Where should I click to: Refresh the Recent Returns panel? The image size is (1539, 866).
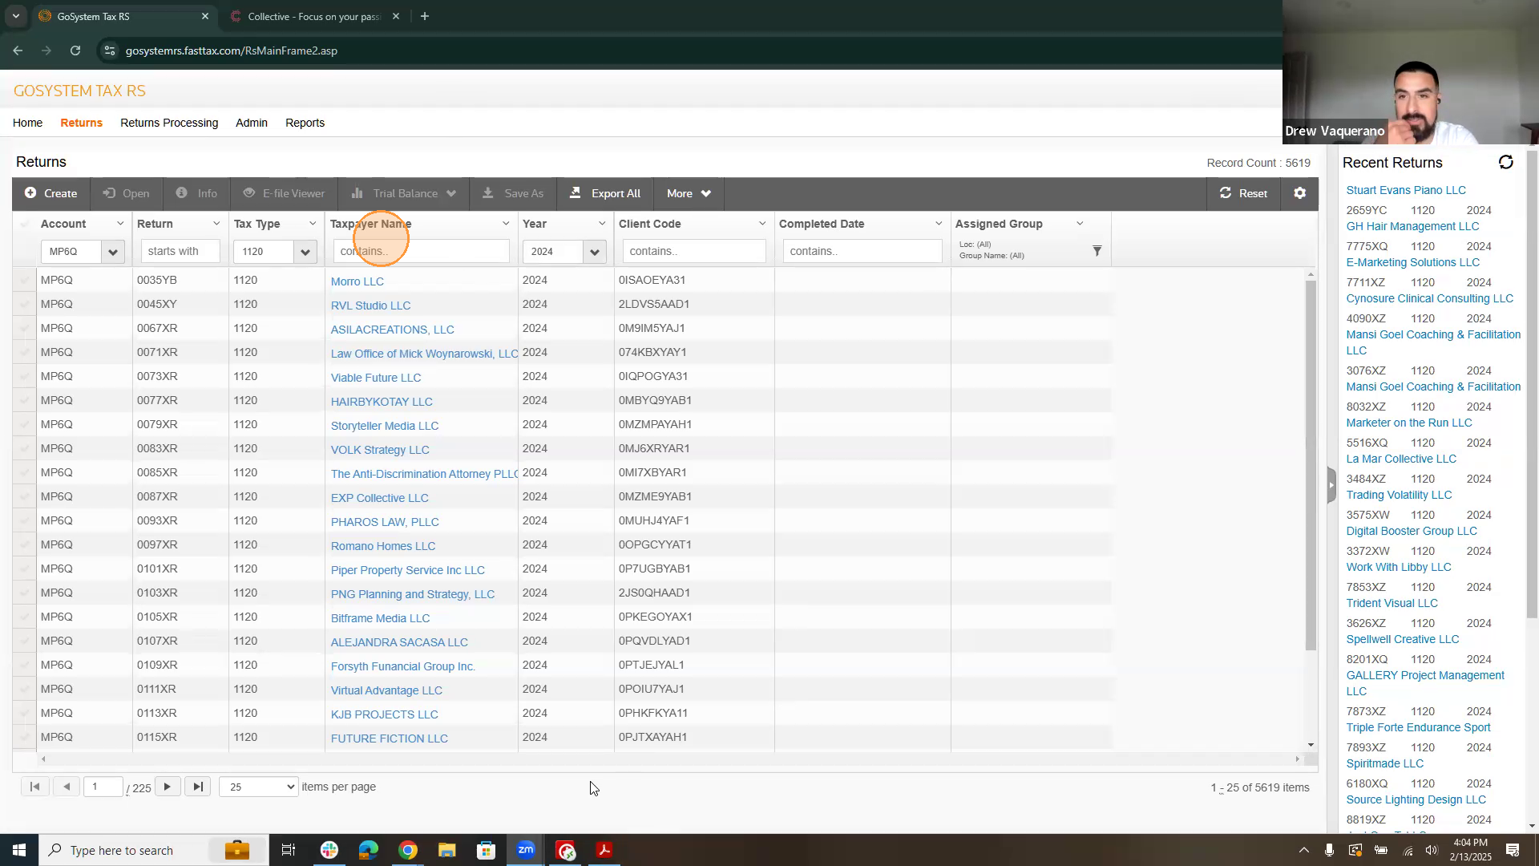click(1505, 163)
